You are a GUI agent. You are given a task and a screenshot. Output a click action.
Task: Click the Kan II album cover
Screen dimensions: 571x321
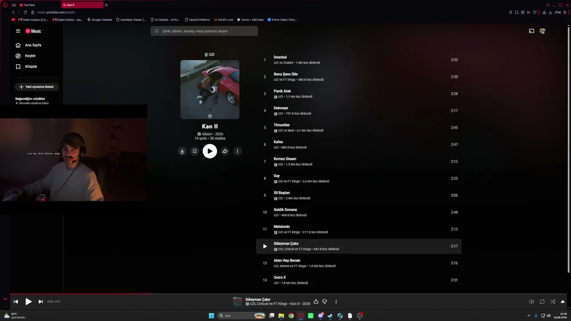210,90
